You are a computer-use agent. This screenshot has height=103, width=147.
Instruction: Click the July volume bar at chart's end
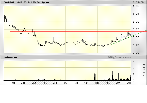pyautogui.click(x=130, y=78)
